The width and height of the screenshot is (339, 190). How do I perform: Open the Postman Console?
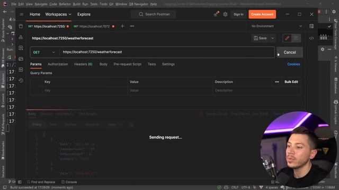point(69,182)
